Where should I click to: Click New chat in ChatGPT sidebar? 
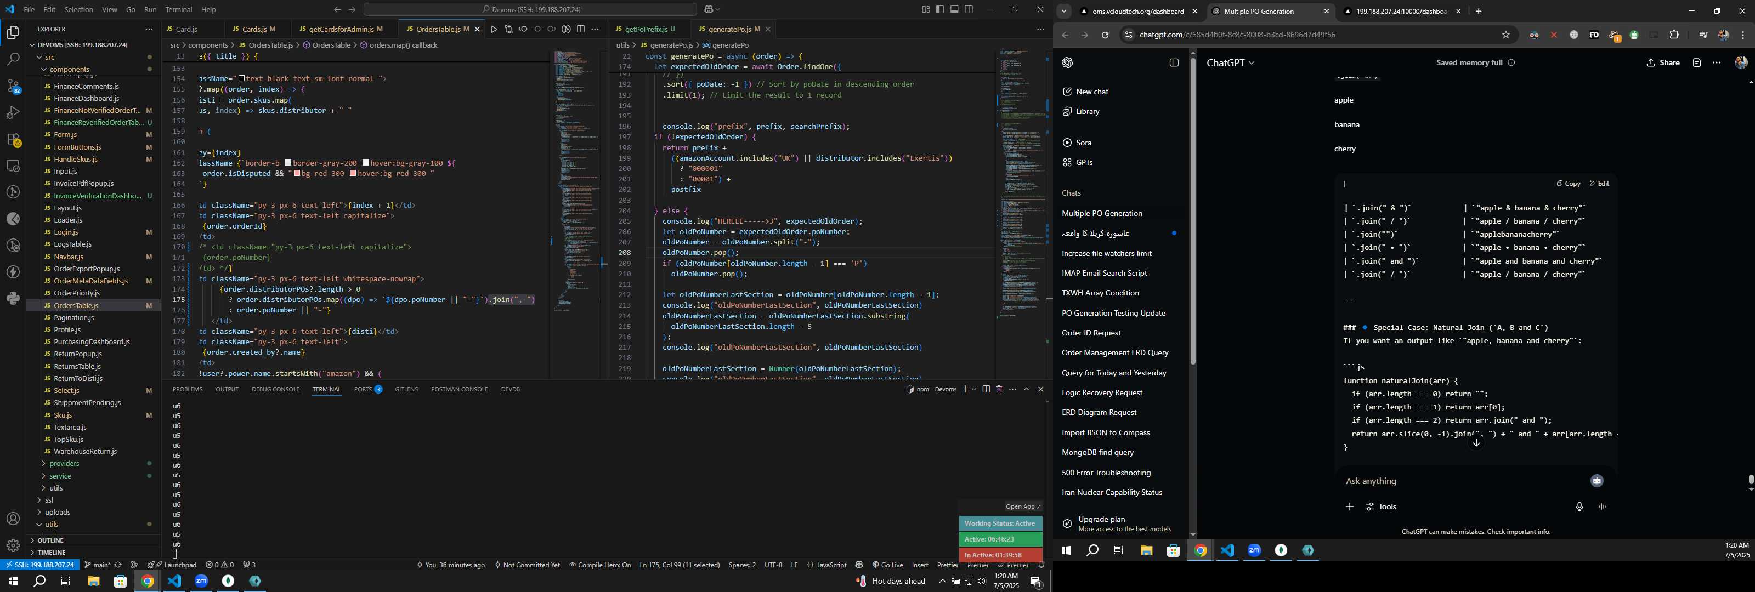[x=1092, y=92]
